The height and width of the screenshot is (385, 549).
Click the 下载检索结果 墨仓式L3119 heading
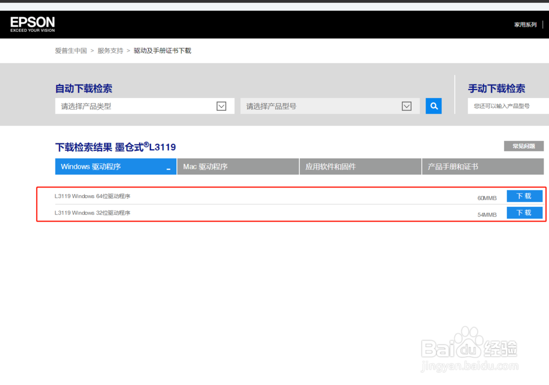click(115, 147)
